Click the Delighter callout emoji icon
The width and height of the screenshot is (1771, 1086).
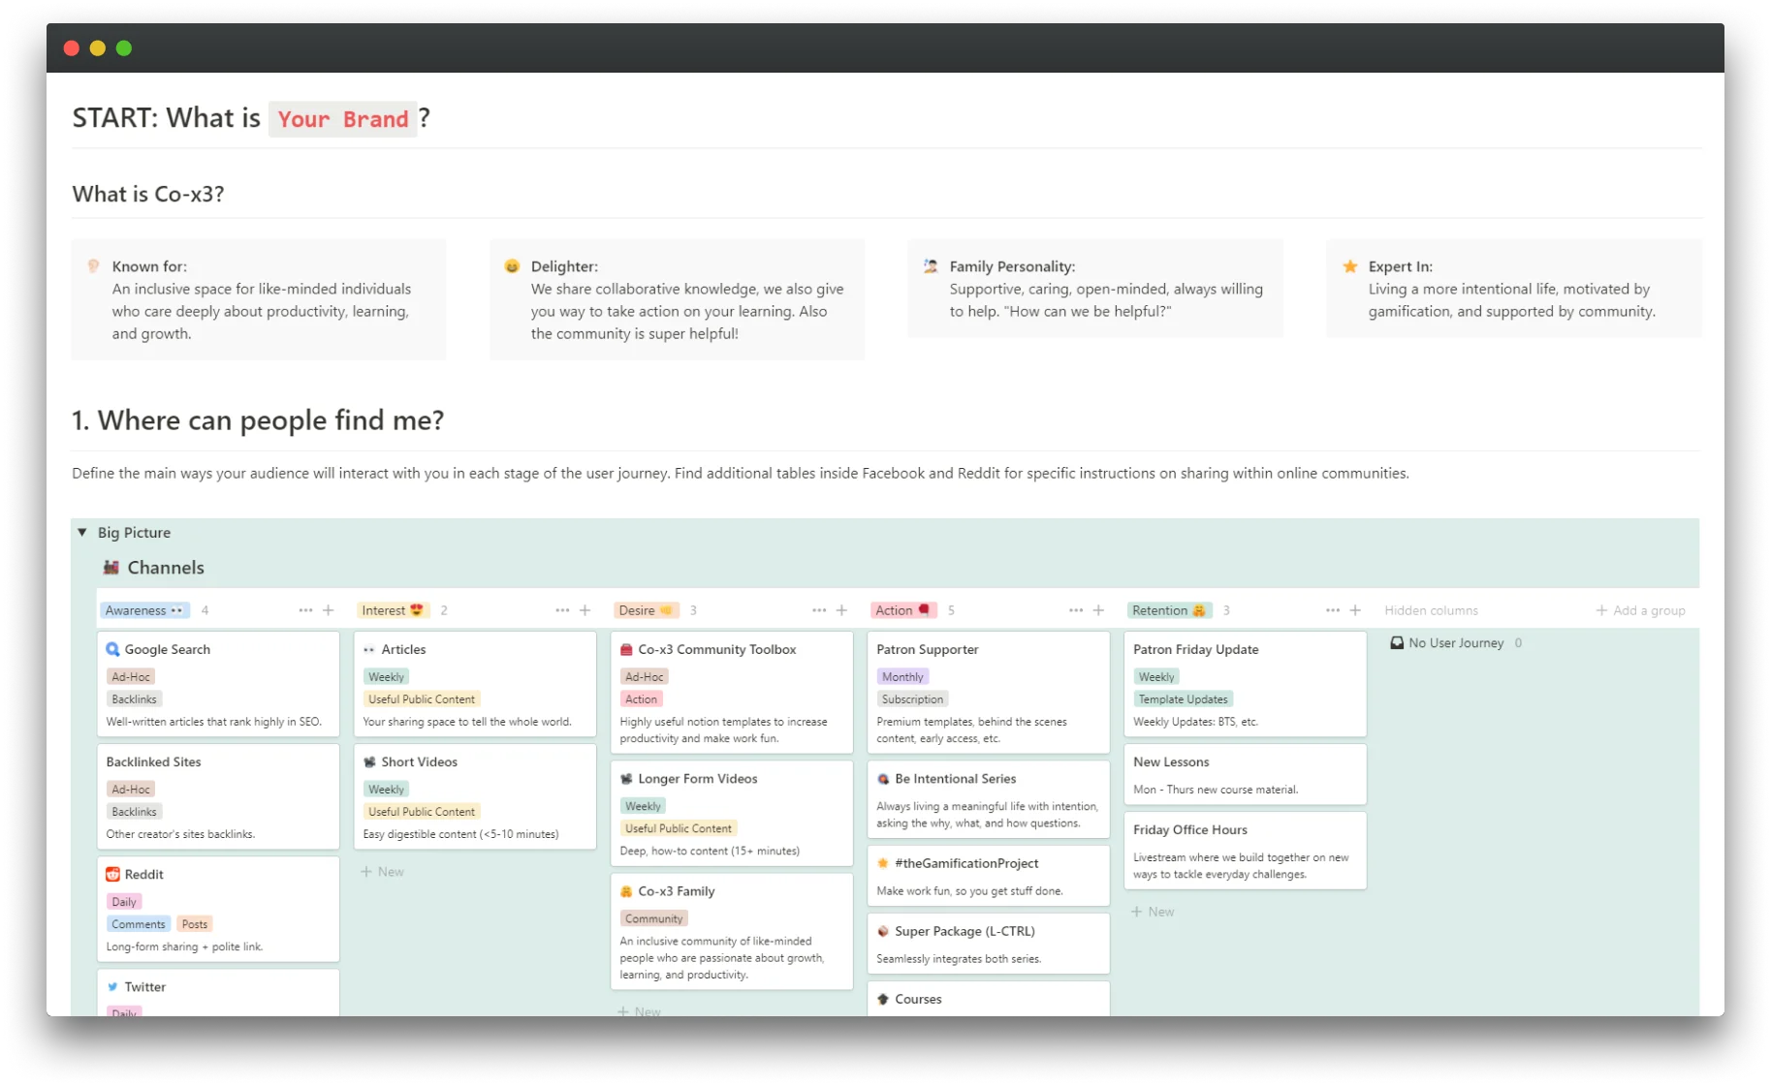click(512, 265)
